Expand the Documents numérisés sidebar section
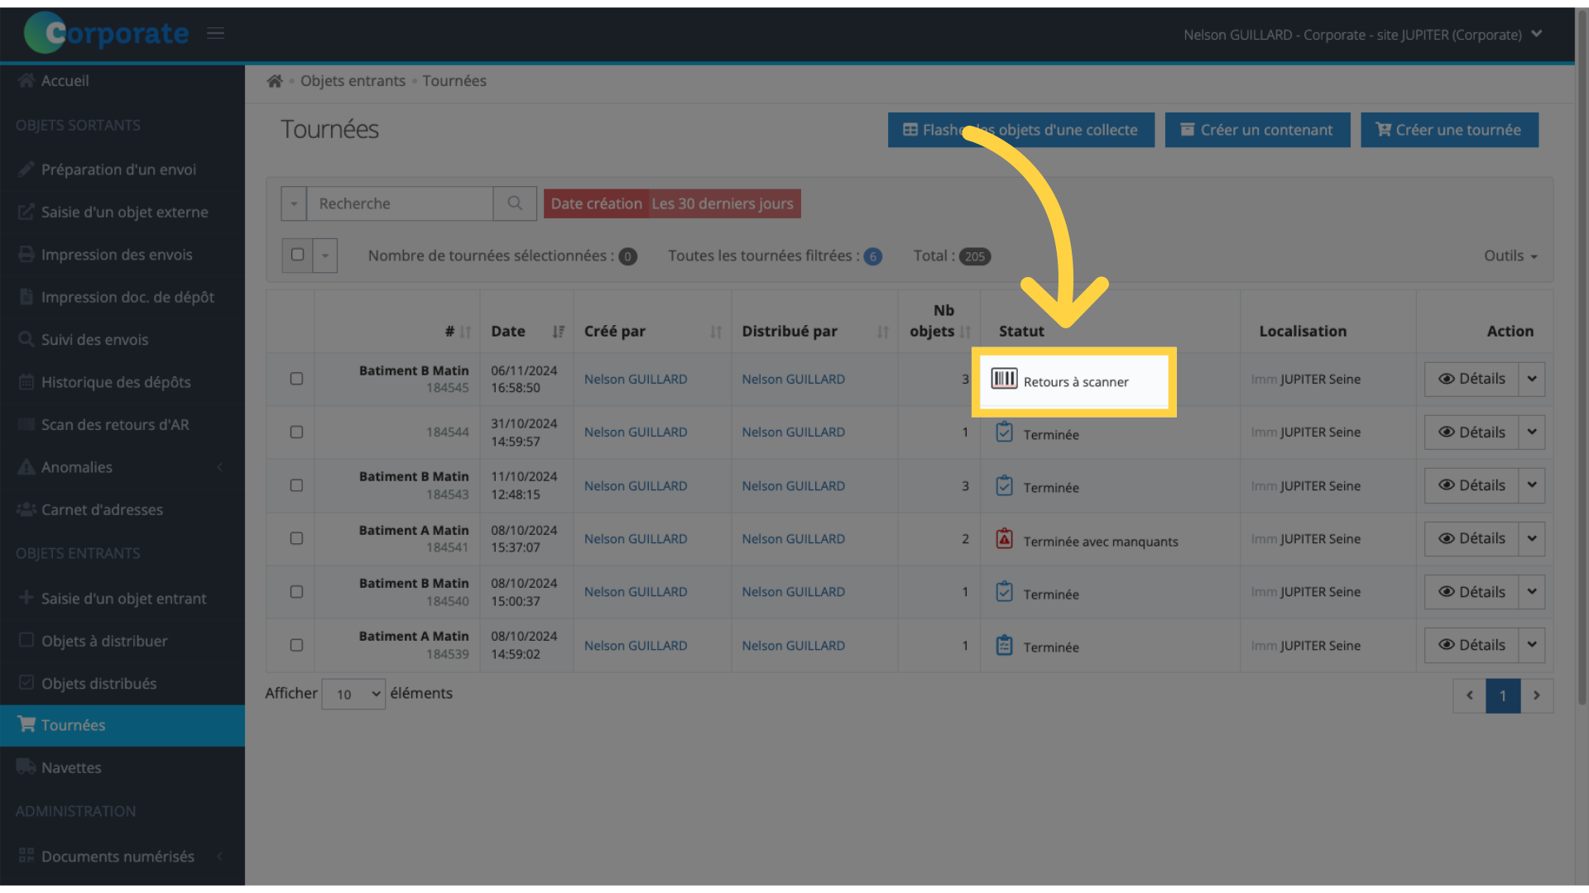This screenshot has width=1589, height=893. pos(122,857)
